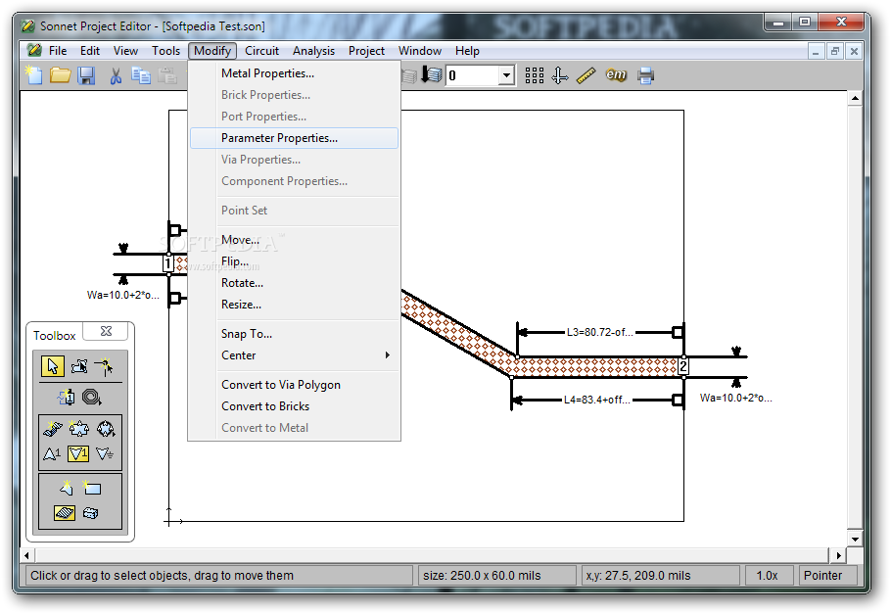
Task: Choose Metal Properties... from Modify menu
Action: click(295, 73)
